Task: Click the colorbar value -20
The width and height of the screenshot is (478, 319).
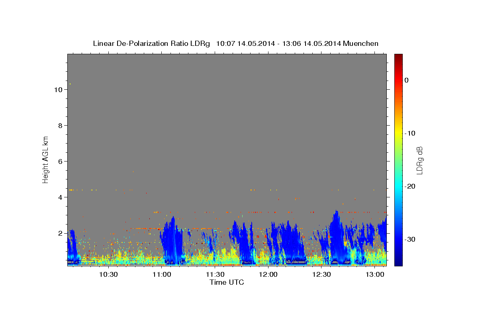Action: click(x=410, y=186)
